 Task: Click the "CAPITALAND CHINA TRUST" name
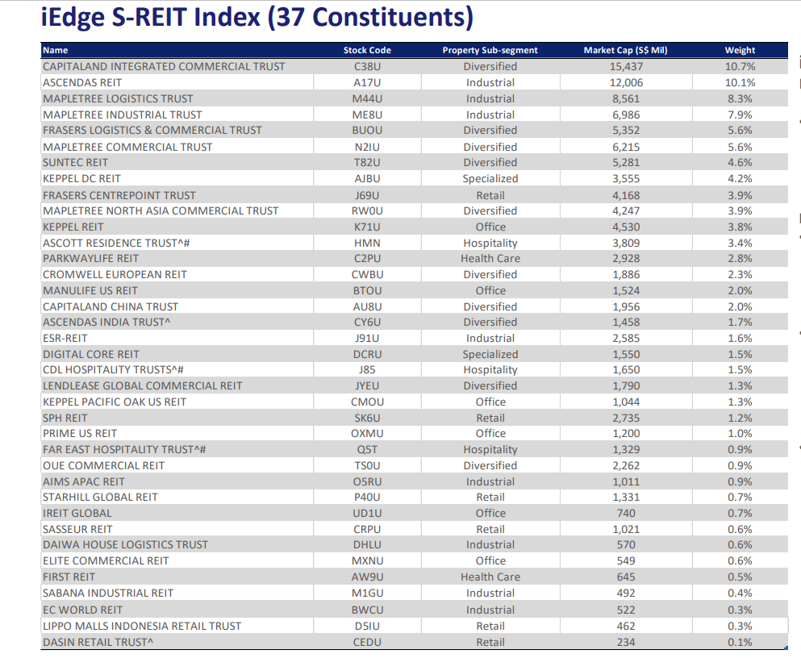(x=111, y=306)
